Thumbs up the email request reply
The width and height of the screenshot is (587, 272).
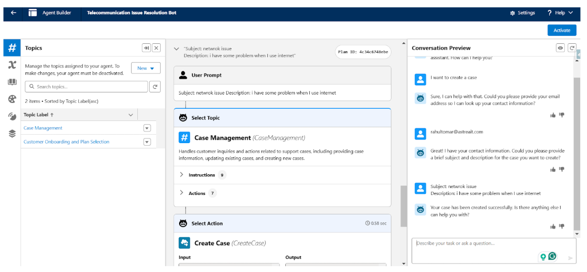click(553, 115)
